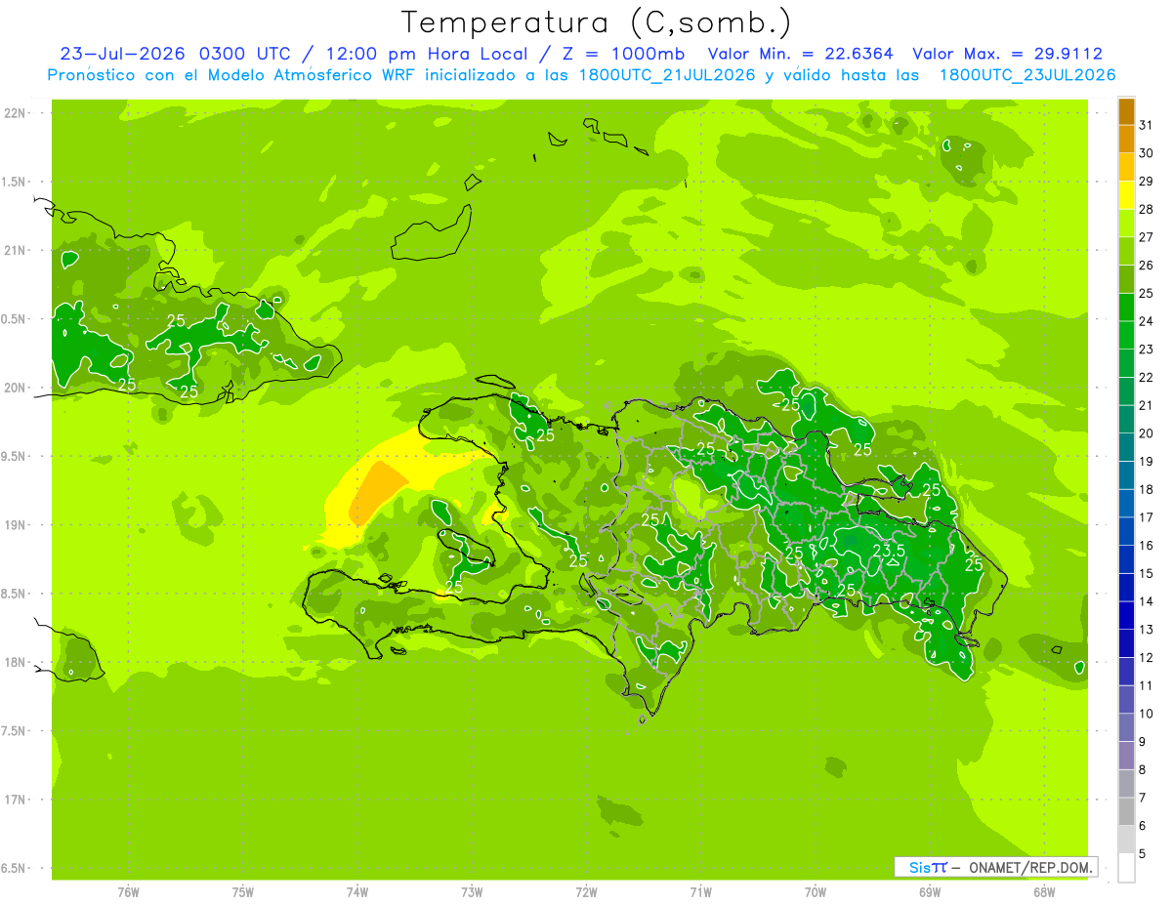
Task: Click the 70W longitude label
Action: tap(816, 891)
